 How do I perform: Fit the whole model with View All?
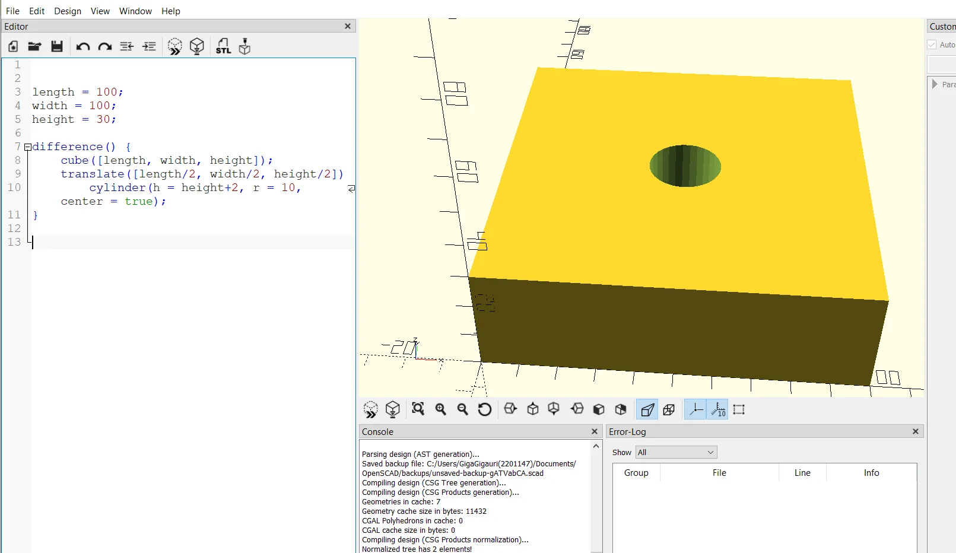tap(418, 409)
